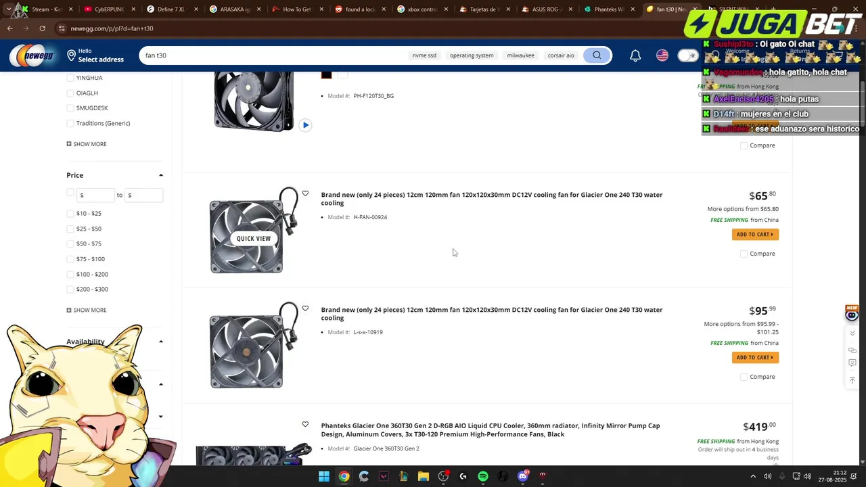Click the minimum price input field
The width and height of the screenshot is (866, 487).
coord(95,195)
